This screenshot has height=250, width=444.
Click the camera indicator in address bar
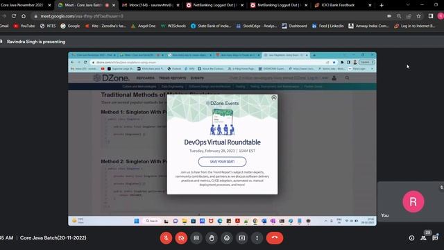[389, 16]
